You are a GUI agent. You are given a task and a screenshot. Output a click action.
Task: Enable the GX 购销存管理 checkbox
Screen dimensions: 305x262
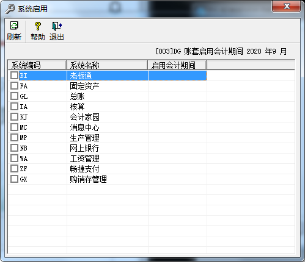(x=14, y=179)
